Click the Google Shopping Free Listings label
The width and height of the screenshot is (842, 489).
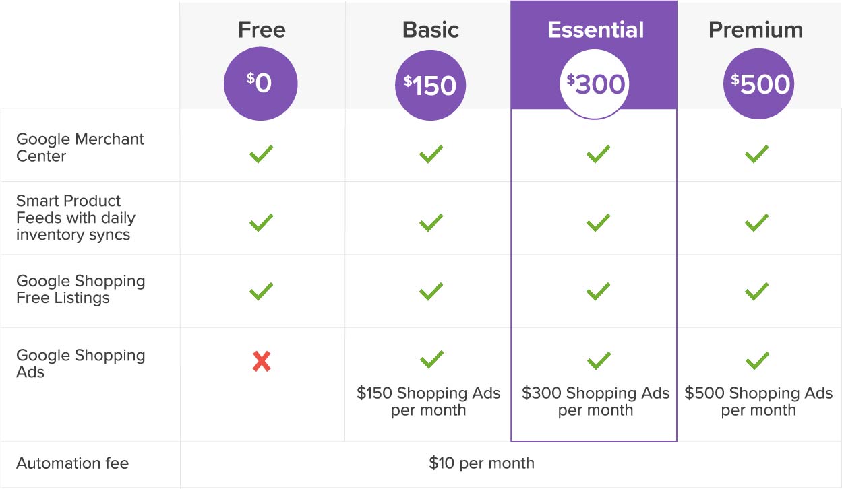80,290
